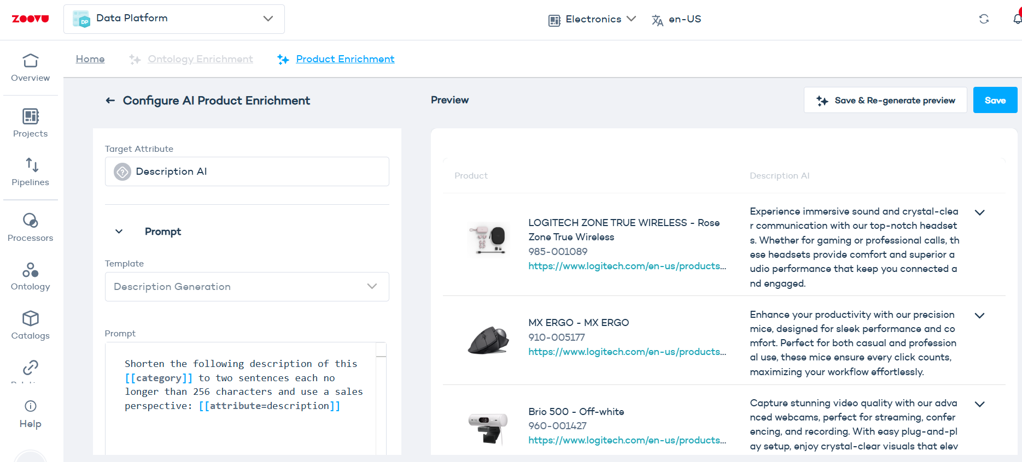Expand the MX ERGO description row
The image size is (1022, 462).
click(979, 316)
